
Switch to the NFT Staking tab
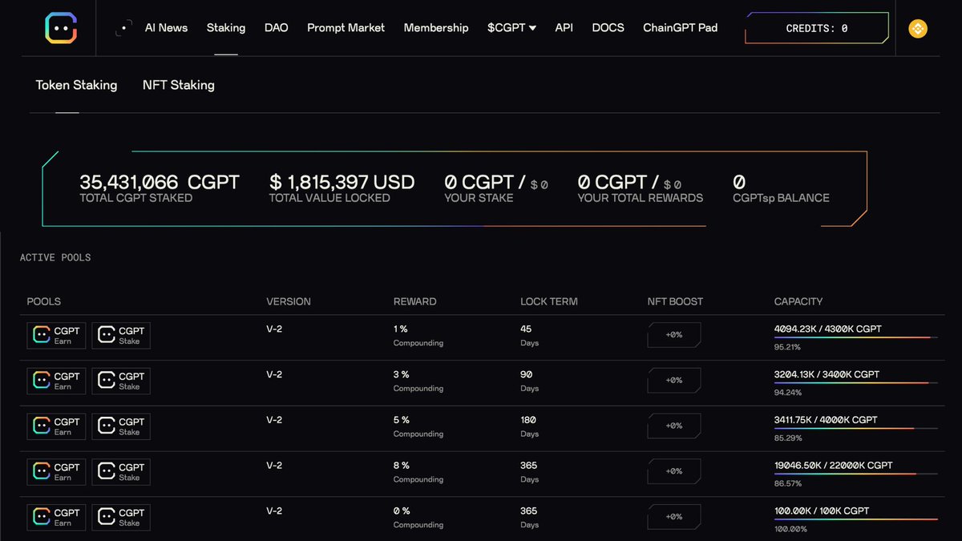pyautogui.click(x=179, y=85)
